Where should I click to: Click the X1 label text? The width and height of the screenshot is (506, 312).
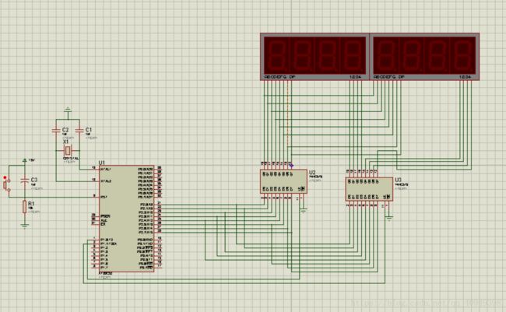point(66,142)
